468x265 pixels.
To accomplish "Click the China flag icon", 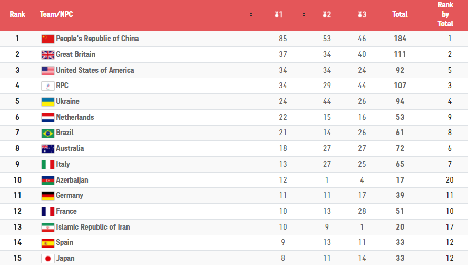I will pos(48,39).
